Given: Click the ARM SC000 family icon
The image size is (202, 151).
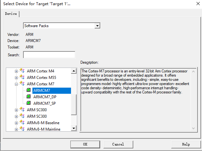Looking at the screenshot, I should (x=22, y=110).
